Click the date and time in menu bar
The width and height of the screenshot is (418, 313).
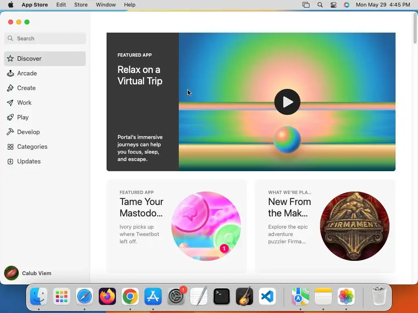tap(383, 5)
